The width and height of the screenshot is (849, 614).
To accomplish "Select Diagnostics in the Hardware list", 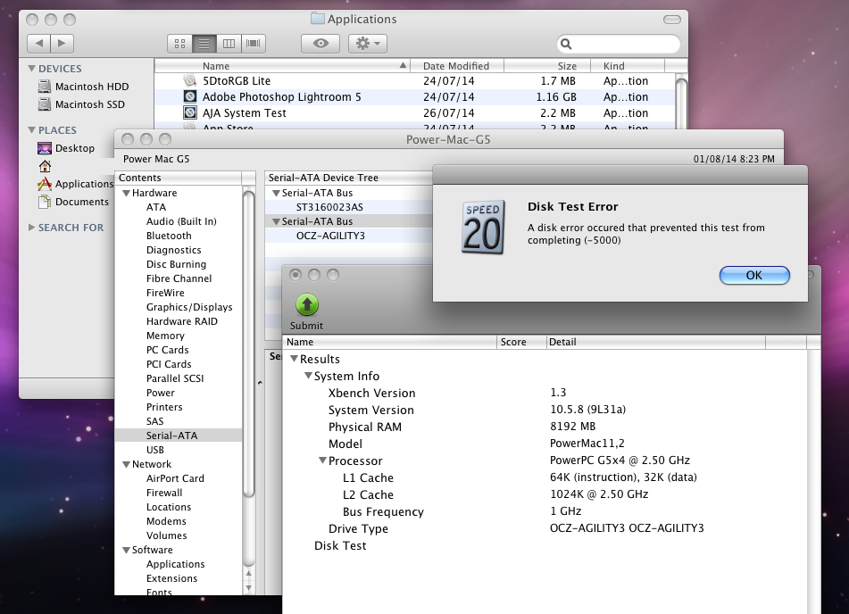I will click(x=174, y=250).
